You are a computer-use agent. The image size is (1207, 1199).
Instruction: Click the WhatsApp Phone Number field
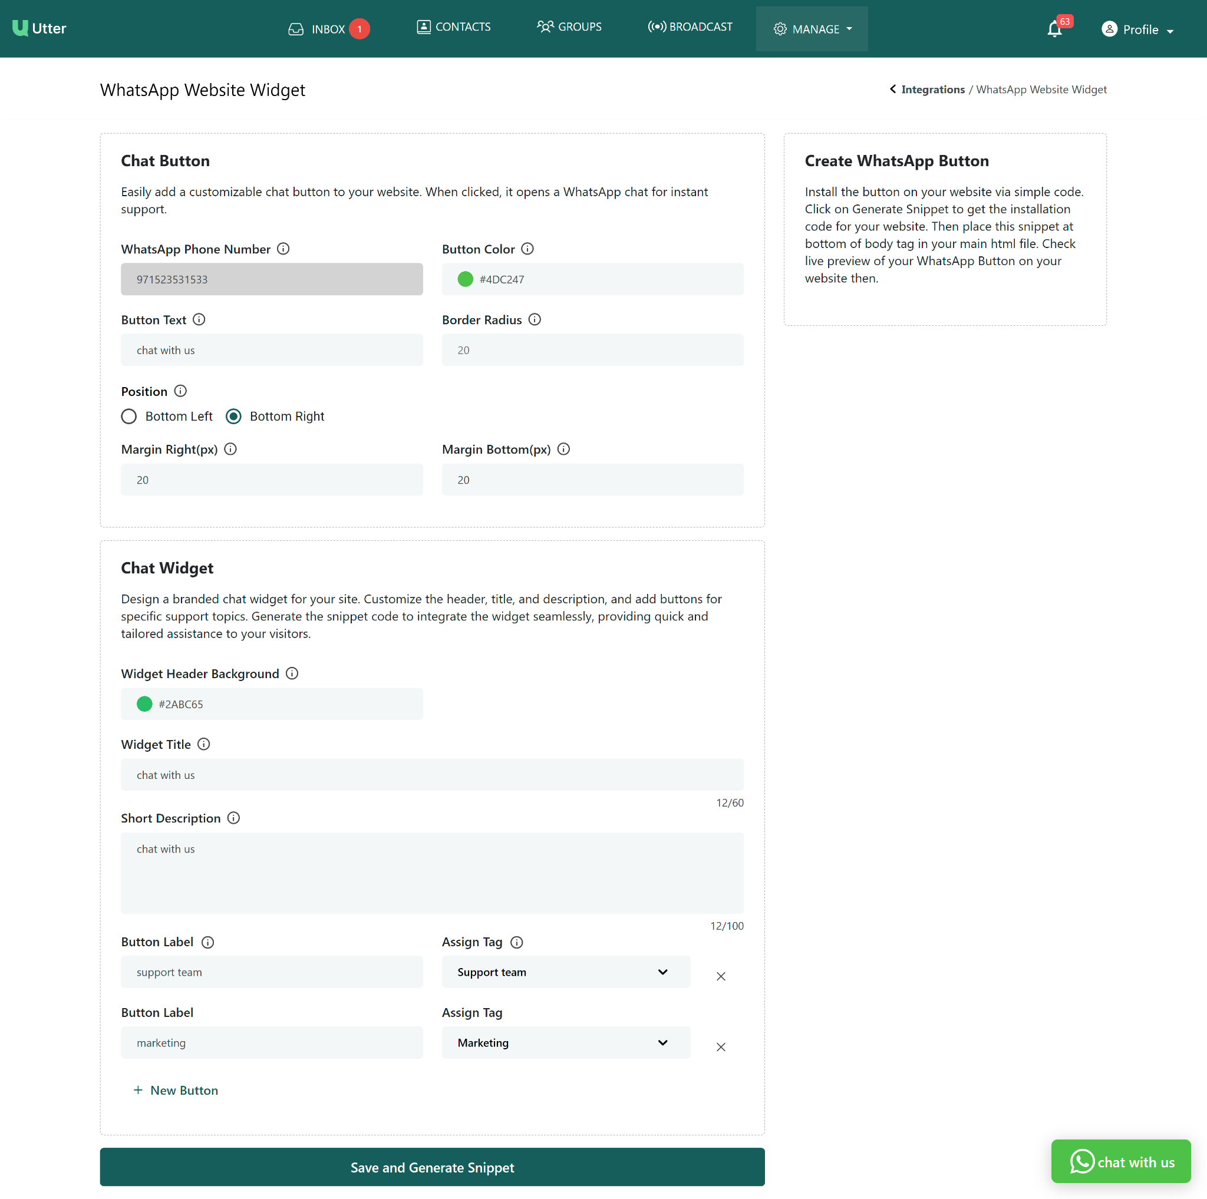click(272, 279)
